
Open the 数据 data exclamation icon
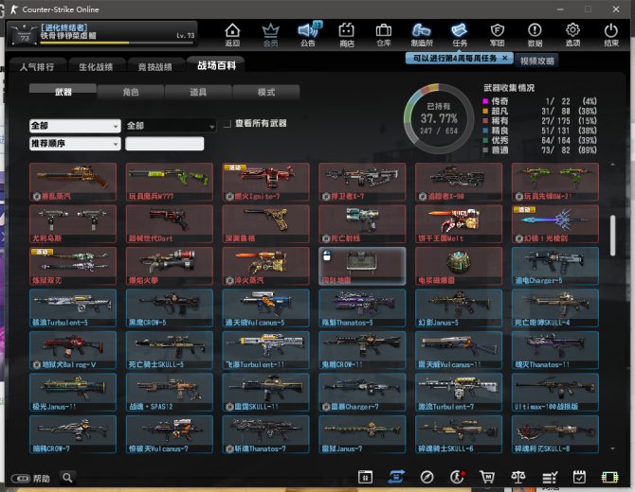pos(535,34)
